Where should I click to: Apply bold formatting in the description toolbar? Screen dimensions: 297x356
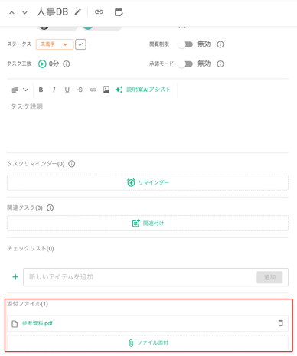click(x=41, y=90)
